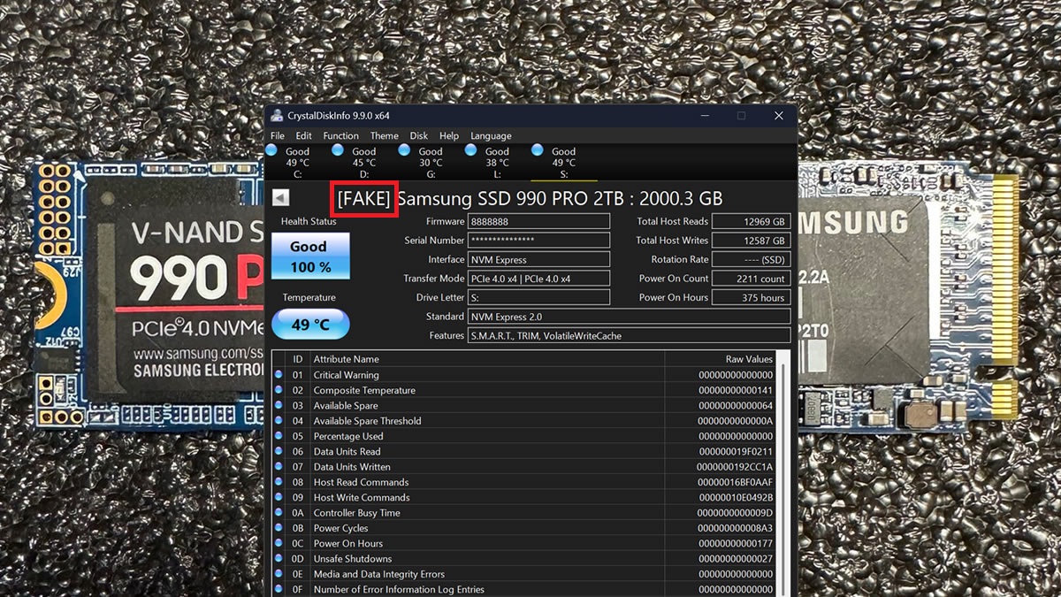Open the Function menu
The height and width of the screenshot is (597, 1061).
point(340,136)
